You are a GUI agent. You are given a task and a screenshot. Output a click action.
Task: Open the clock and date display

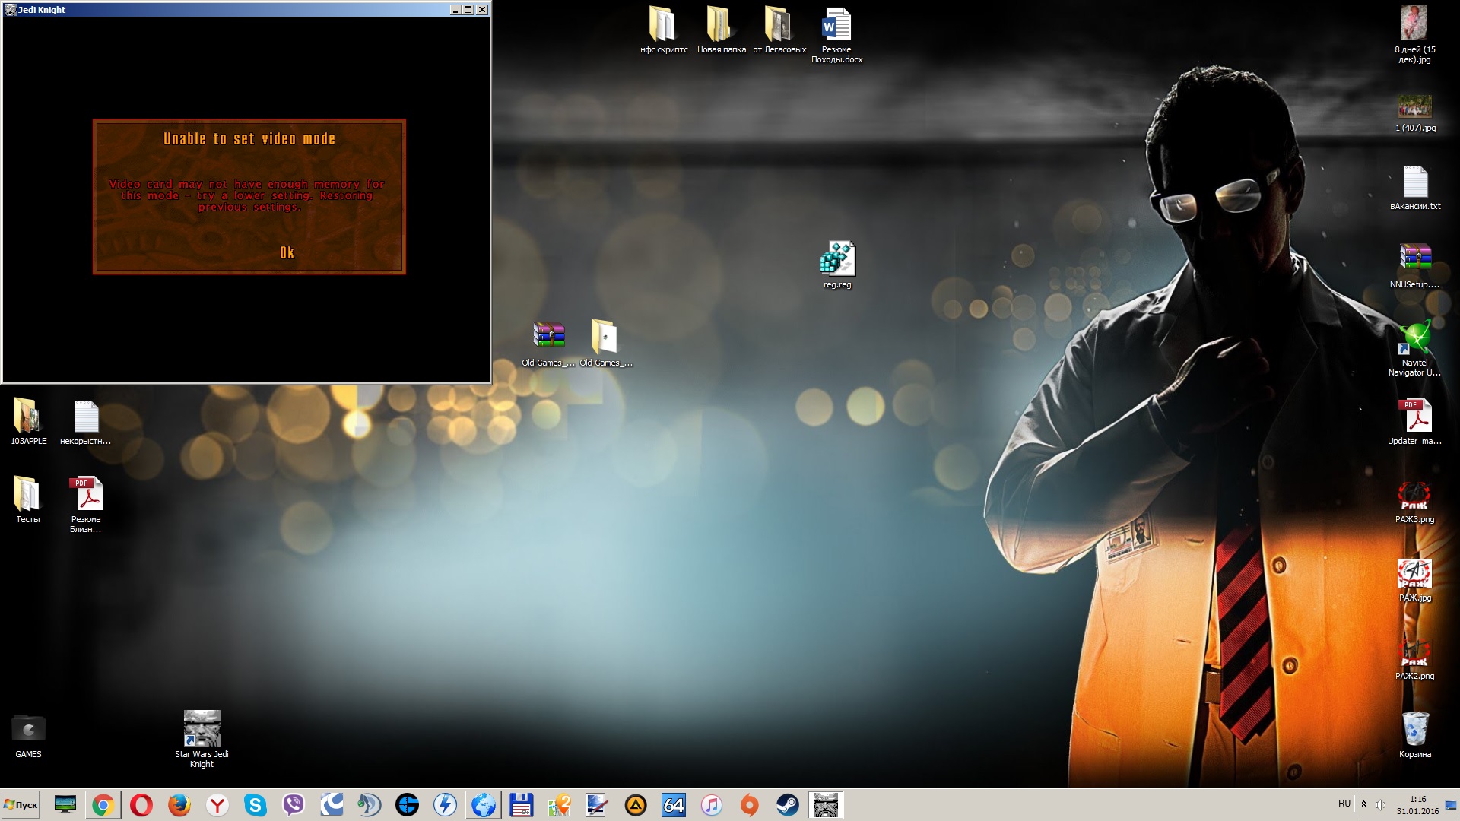coord(1417,805)
